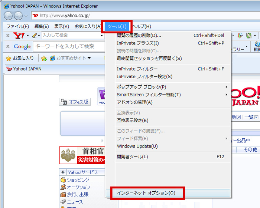Open the 編集(E) menu
260x208 pixels.
(42, 26)
